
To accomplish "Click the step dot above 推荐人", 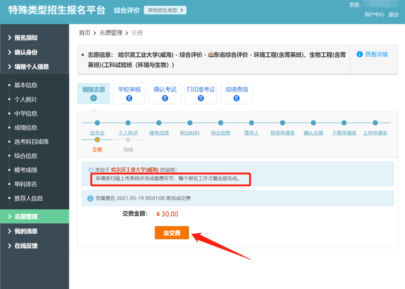I will point(251,123).
